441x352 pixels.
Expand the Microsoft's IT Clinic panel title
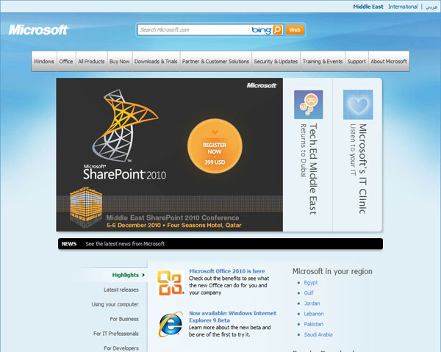tap(363, 169)
